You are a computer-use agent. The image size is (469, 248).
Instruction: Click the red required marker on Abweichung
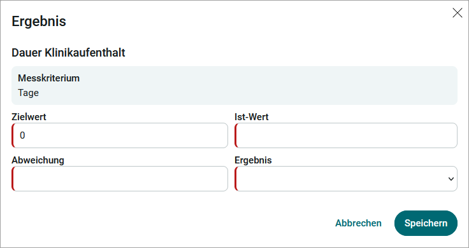13,179
